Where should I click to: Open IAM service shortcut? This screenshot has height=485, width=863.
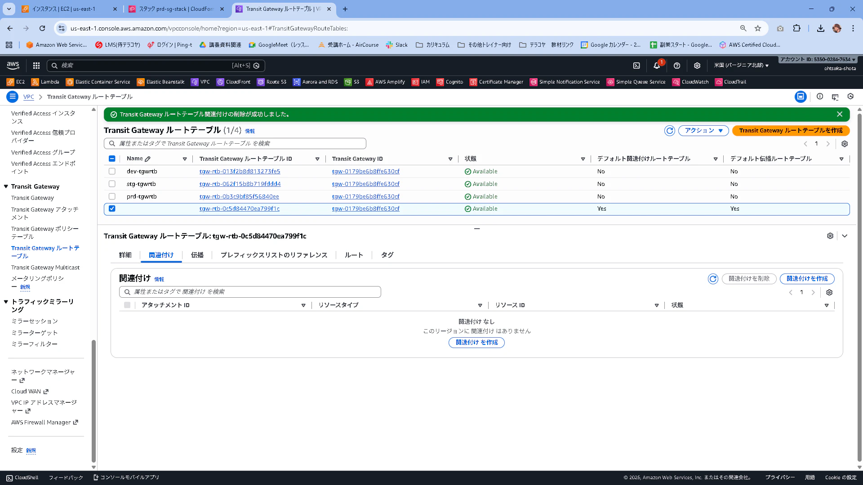[421, 82]
